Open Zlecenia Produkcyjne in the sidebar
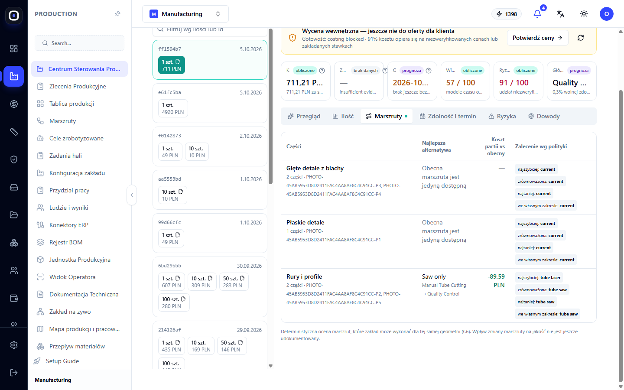 [79, 86]
